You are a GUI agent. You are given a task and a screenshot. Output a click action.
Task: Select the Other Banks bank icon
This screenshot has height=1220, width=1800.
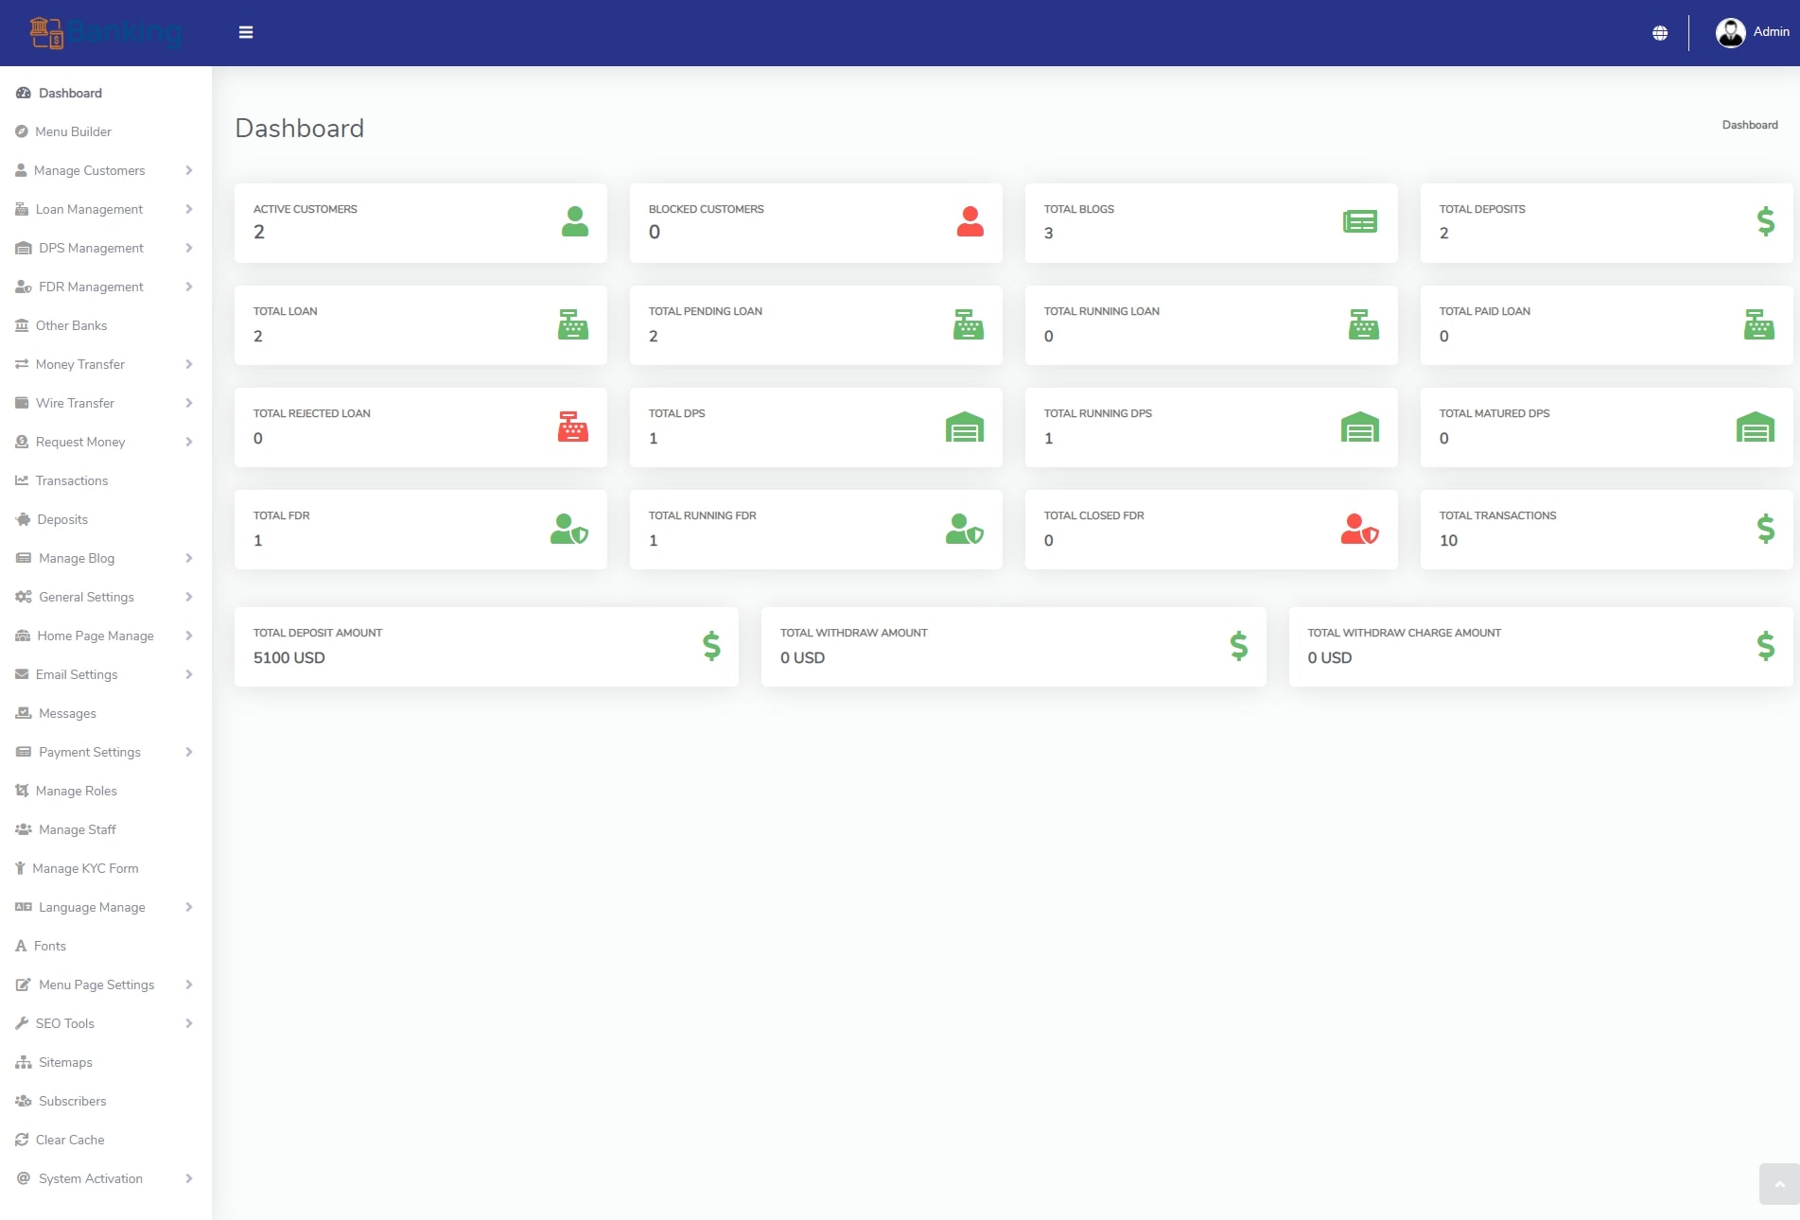22,325
